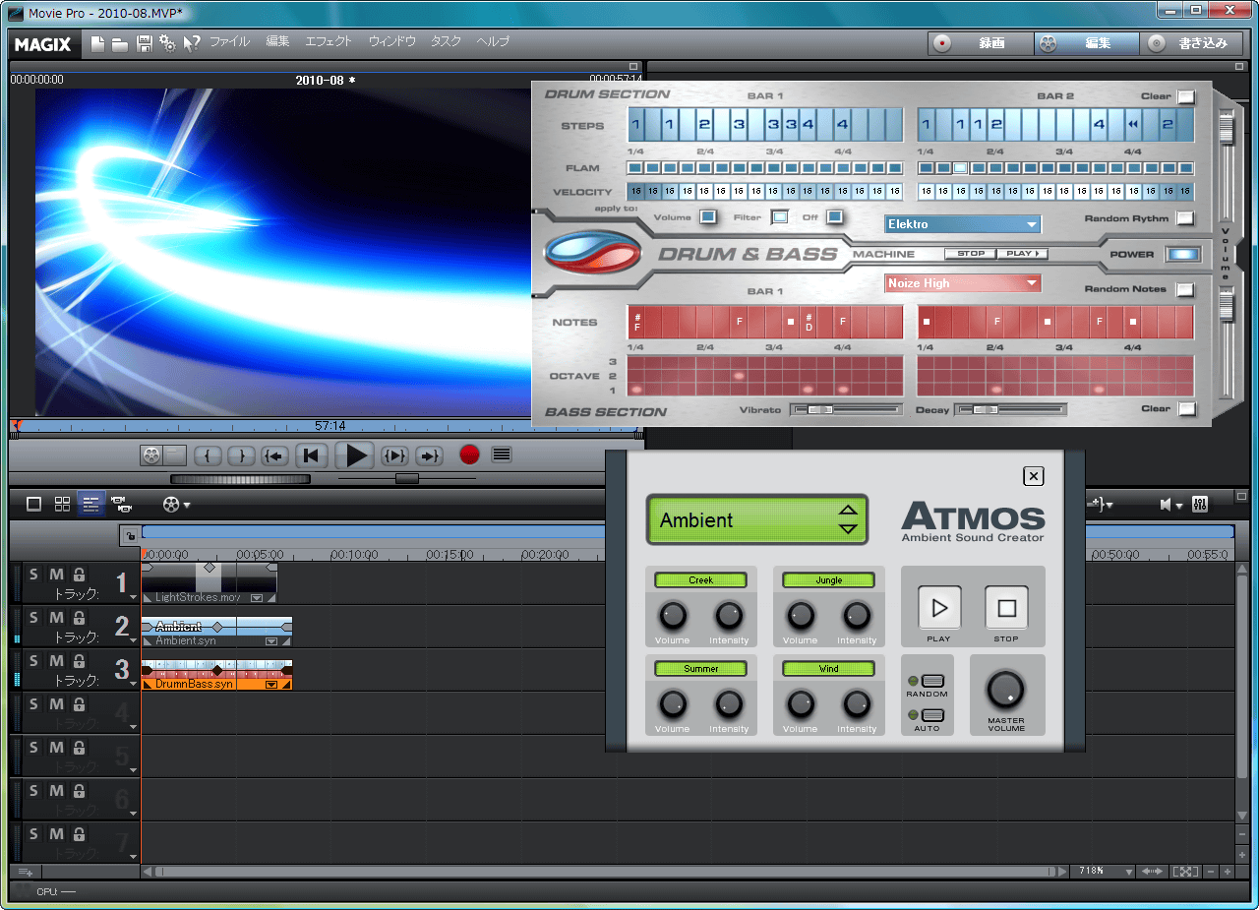The height and width of the screenshot is (910, 1259).
Task: Zoom in the timeline horizontally with plus
Action: click(1227, 872)
